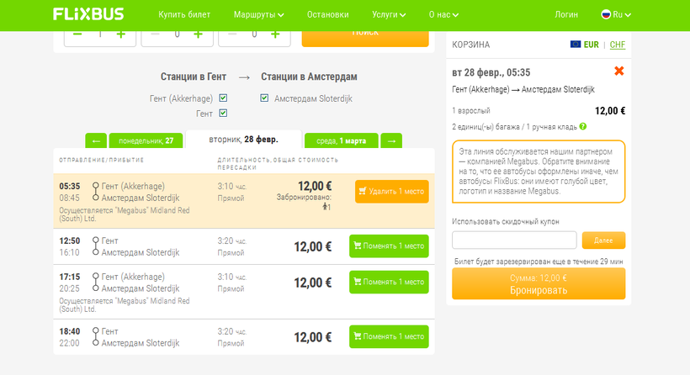This screenshot has width=690, height=375.
Task: Remove the trip with the orange X icon
Action: 619,71
